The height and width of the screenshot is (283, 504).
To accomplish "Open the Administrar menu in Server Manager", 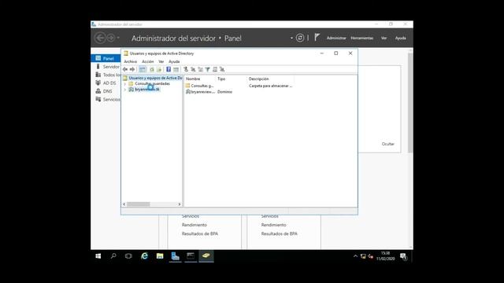I will click(x=336, y=38).
